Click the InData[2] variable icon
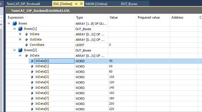This screenshot has height=112, width=202. tap(32, 71)
